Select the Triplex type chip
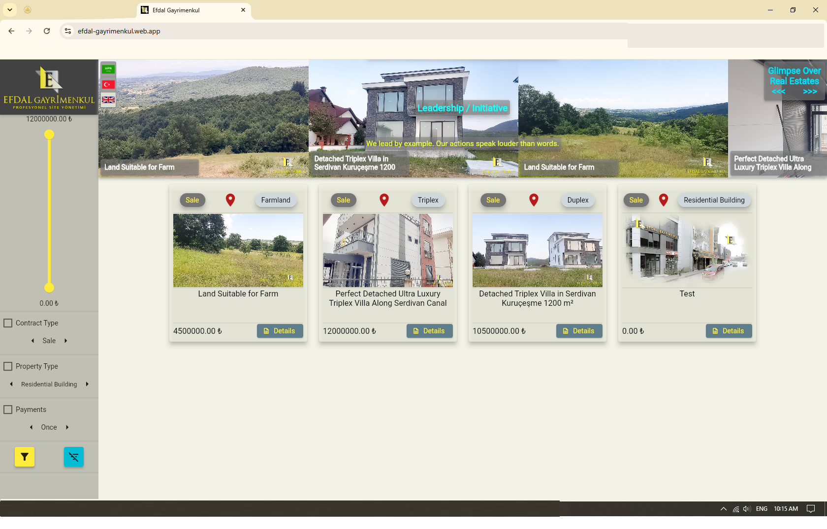Viewport: 827px width, 529px height. (428, 200)
